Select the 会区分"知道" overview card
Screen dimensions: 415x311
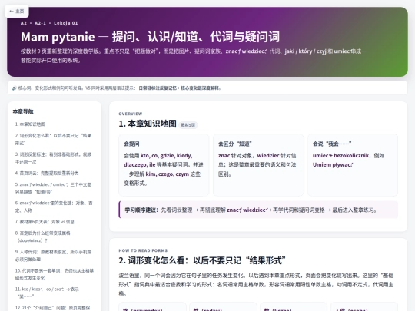coord(258,165)
